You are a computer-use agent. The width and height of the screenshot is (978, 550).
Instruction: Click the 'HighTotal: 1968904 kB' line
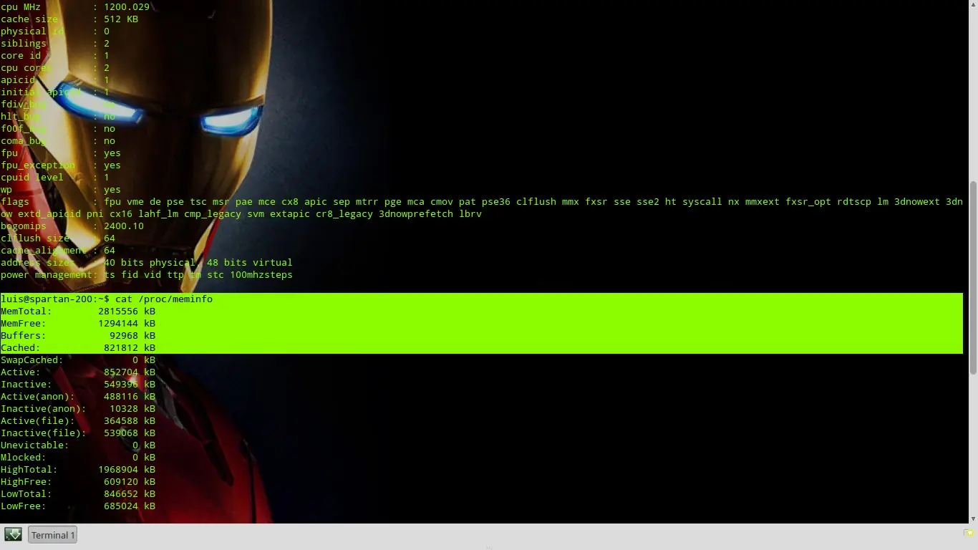point(78,470)
